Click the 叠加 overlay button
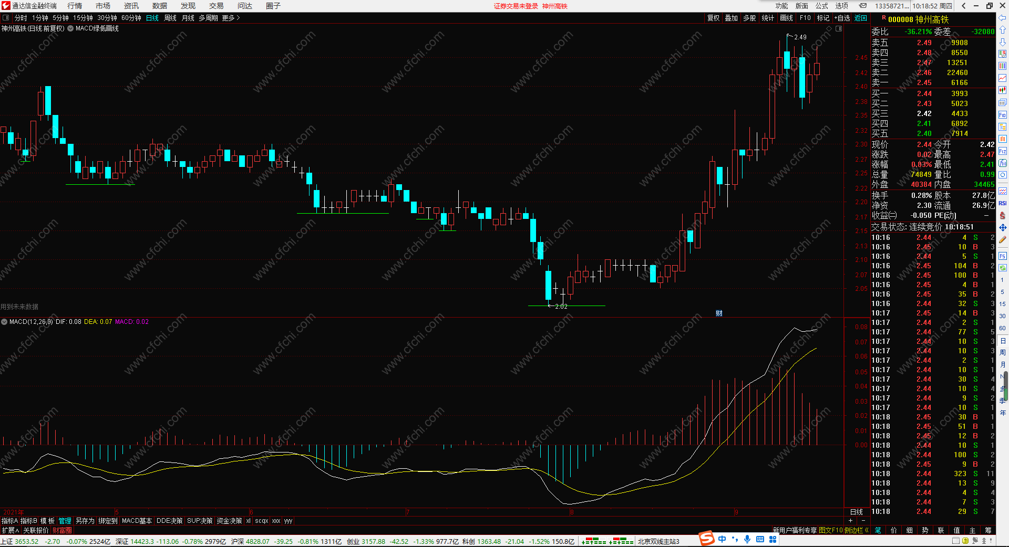The height and width of the screenshot is (547, 1009). (x=732, y=18)
